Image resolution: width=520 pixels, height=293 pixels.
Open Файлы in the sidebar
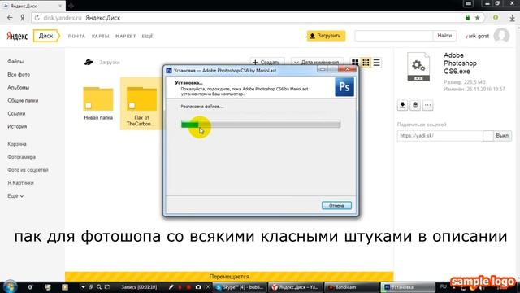(15, 62)
